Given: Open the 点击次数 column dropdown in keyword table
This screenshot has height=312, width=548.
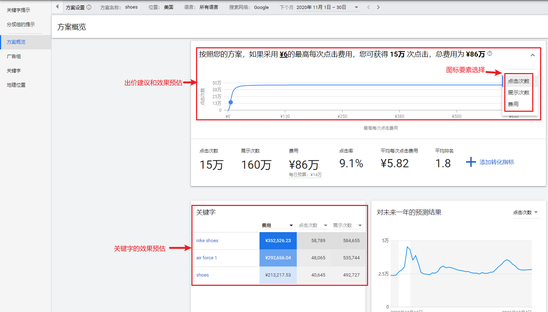Looking at the screenshot, I should pos(325,225).
